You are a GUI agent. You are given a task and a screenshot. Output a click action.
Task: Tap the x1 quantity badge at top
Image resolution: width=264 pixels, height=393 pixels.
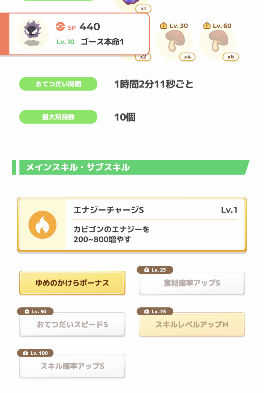(143, 9)
